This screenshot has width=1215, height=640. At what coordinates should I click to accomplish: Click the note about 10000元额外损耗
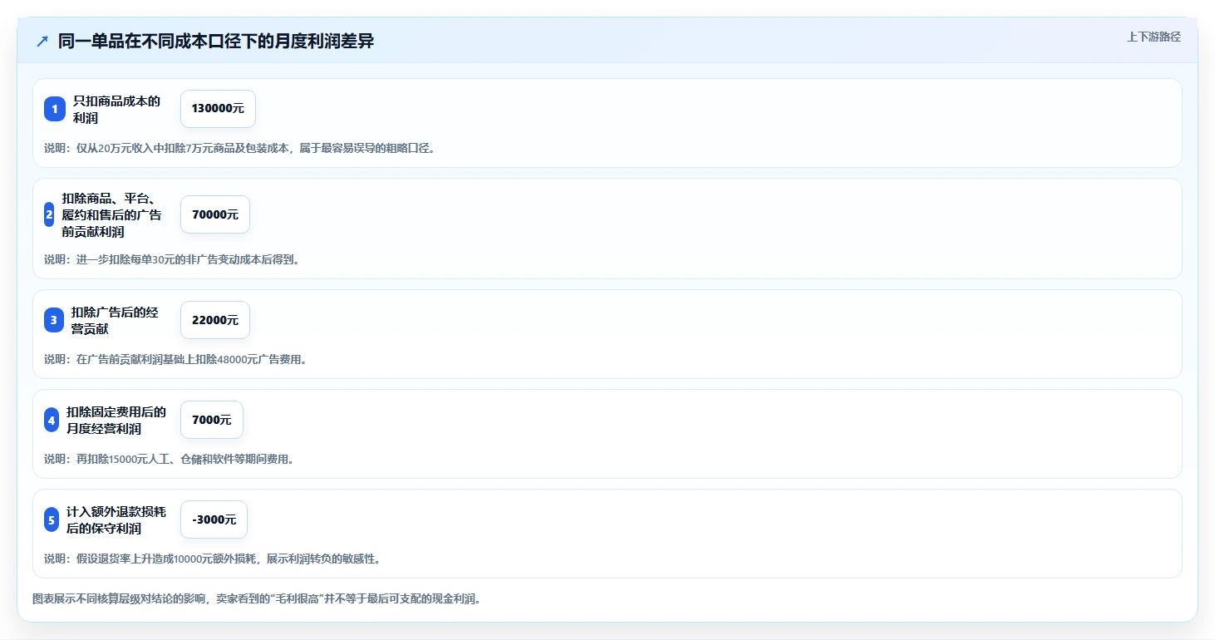[x=212, y=559]
